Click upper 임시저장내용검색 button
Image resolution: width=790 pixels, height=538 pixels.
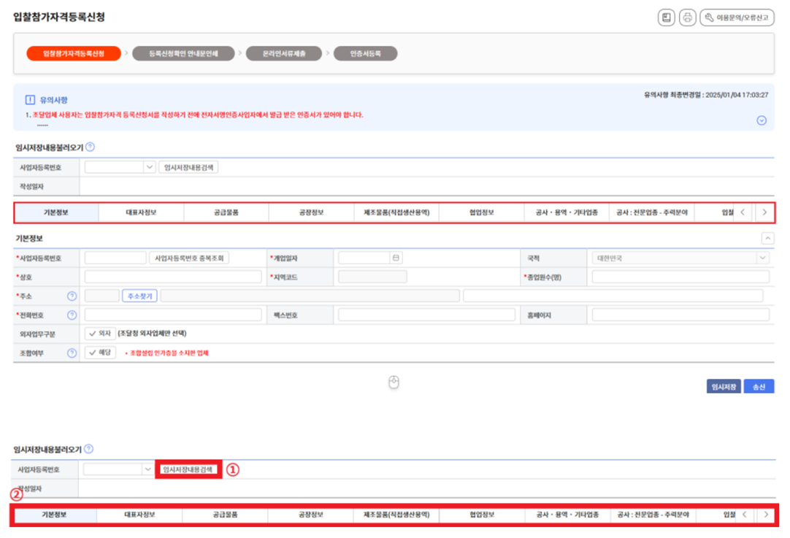(x=188, y=167)
